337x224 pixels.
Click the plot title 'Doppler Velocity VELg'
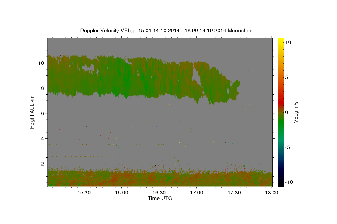coord(107,31)
